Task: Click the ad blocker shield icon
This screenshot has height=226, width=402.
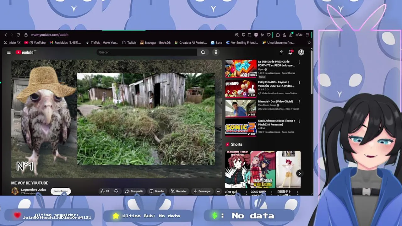Action: click(x=256, y=35)
